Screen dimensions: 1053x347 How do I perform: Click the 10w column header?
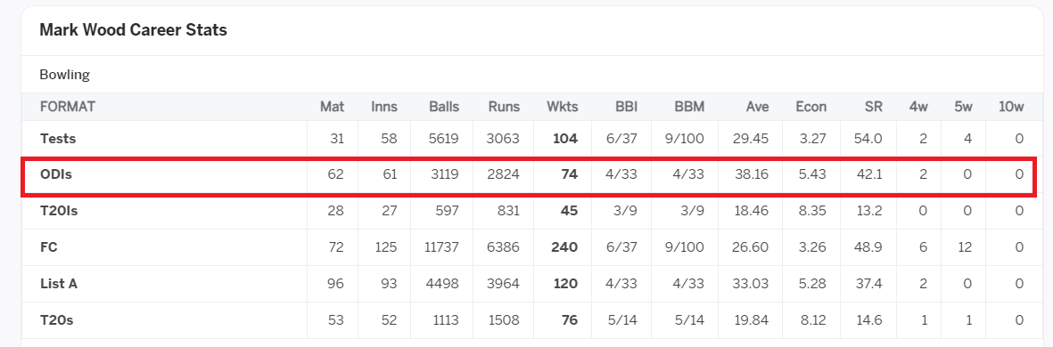click(1011, 107)
